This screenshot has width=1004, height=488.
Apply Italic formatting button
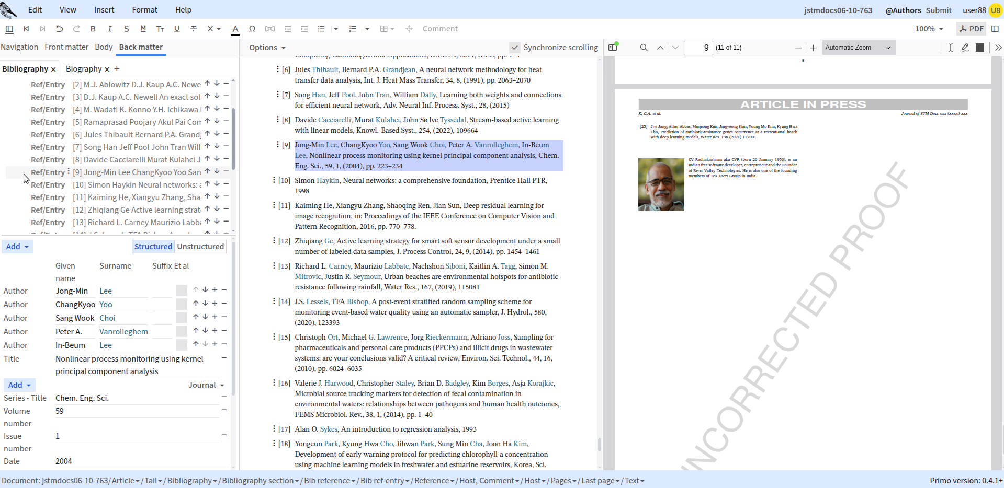point(109,29)
